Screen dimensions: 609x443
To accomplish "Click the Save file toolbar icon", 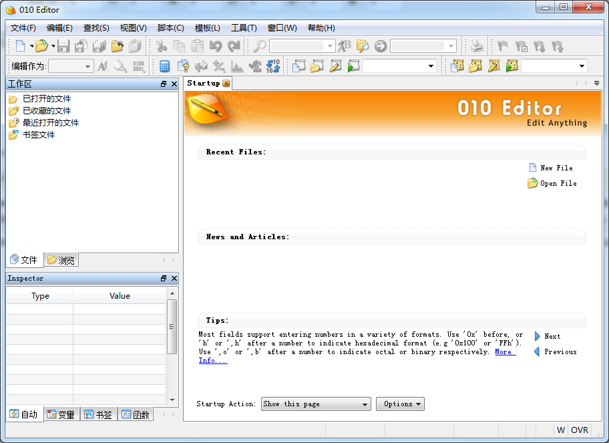I will [x=63, y=46].
